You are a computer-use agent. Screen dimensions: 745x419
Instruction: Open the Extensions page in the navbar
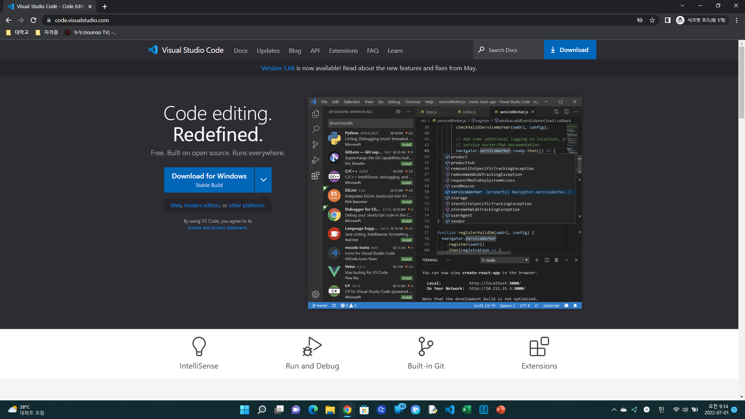(x=343, y=50)
